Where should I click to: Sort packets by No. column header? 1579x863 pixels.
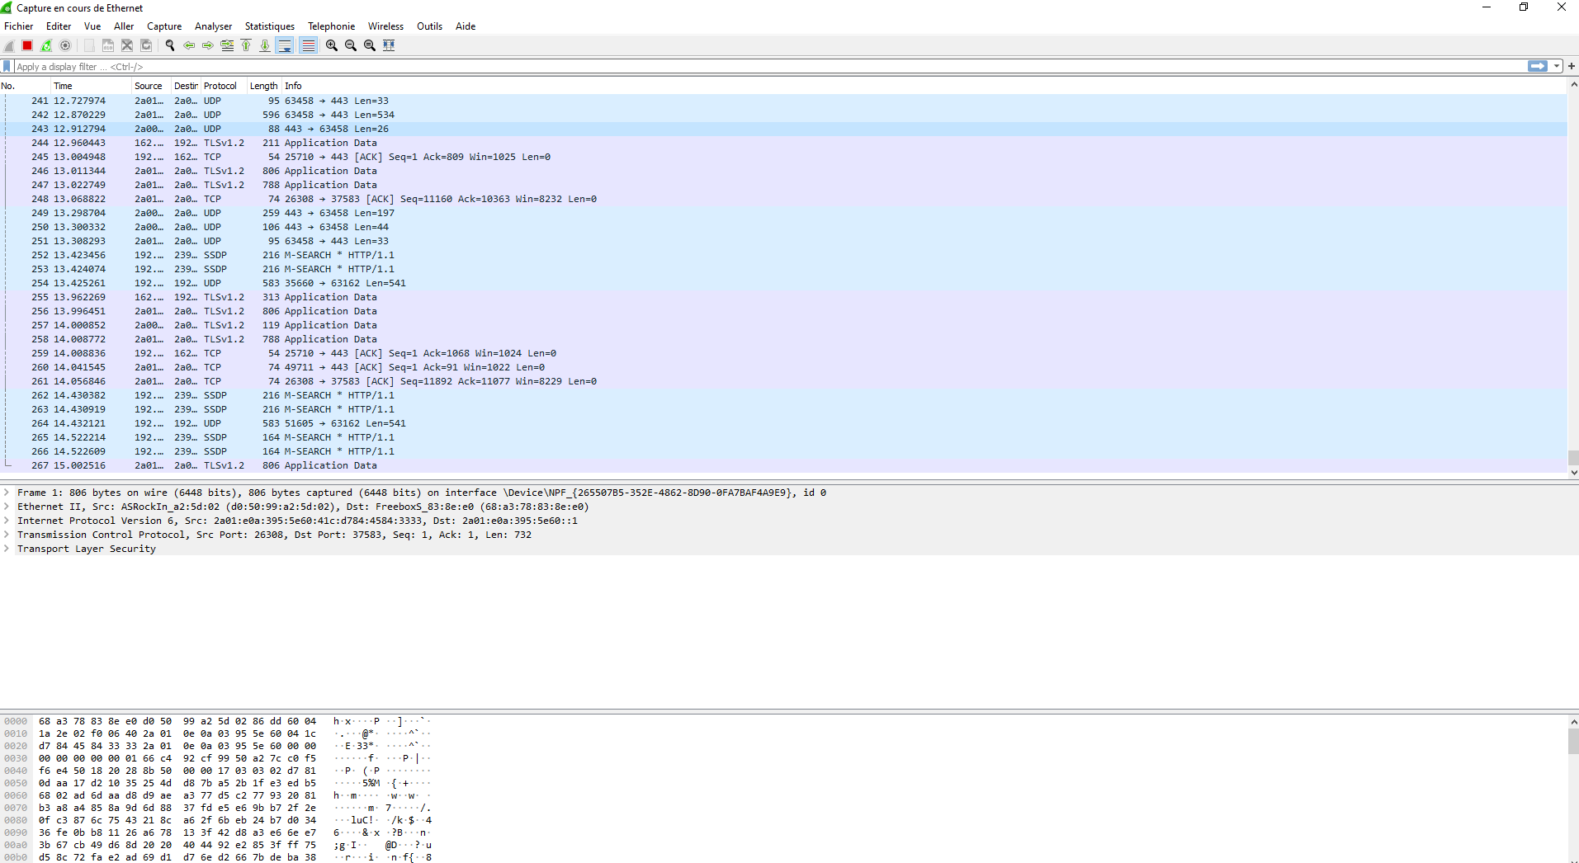click(25, 86)
